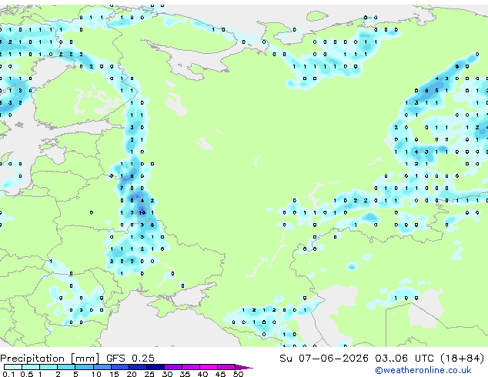Select the legend swatch between 20 and 25
This screenshot has height=377, width=488.
pos(138,367)
